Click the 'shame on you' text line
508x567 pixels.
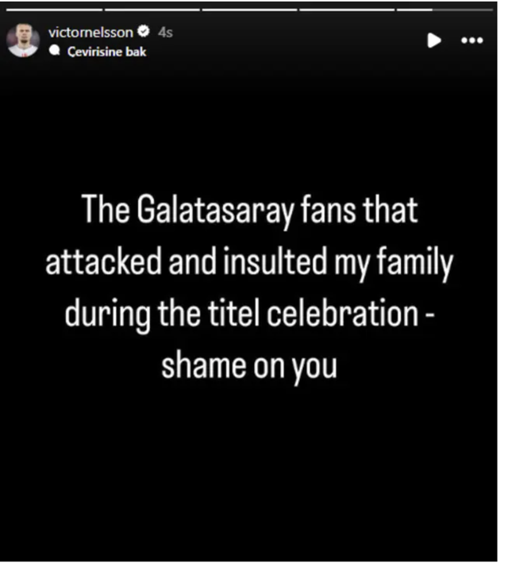pos(249,366)
